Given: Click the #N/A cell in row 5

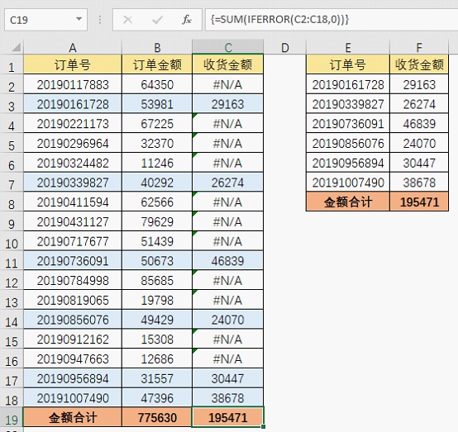Looking at the screenshot, I should [228, 144].
